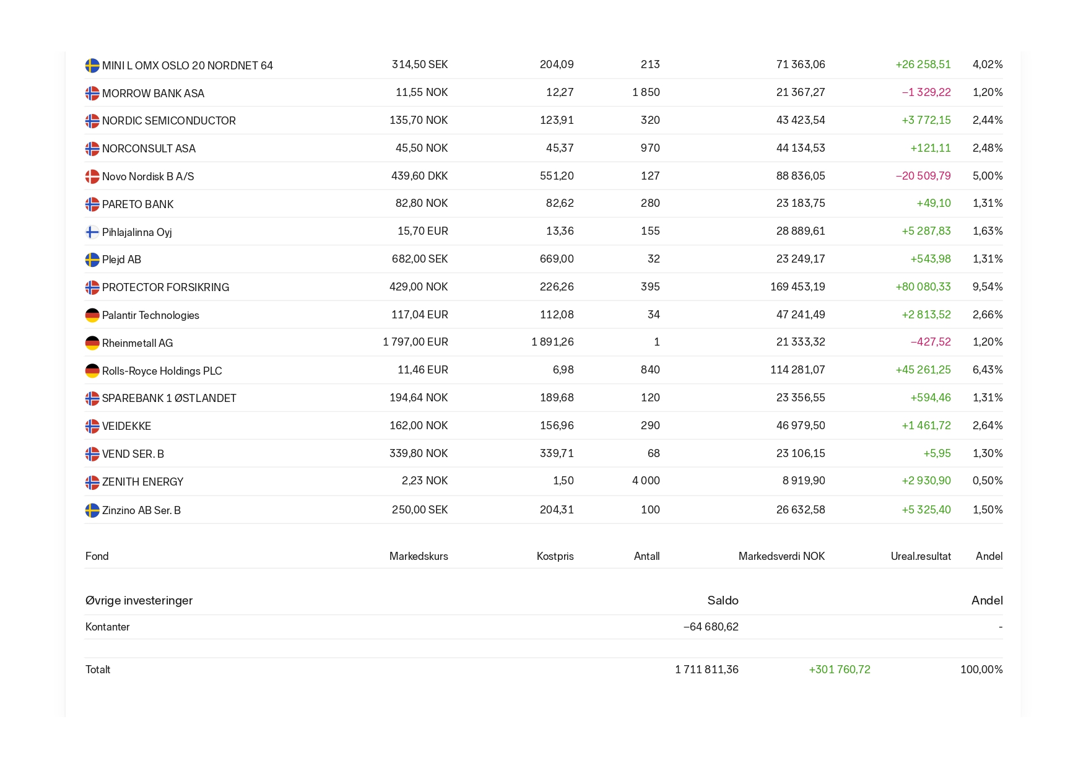Screen dimensions: 1086x768
Task: Click the flag icon next to NORDIC SEMICONDUCTOR
Action: [x=92, y=121]
